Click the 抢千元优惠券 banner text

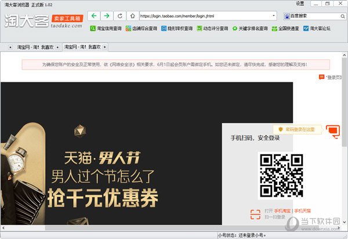pyautogui.click(x=103, y=198)
